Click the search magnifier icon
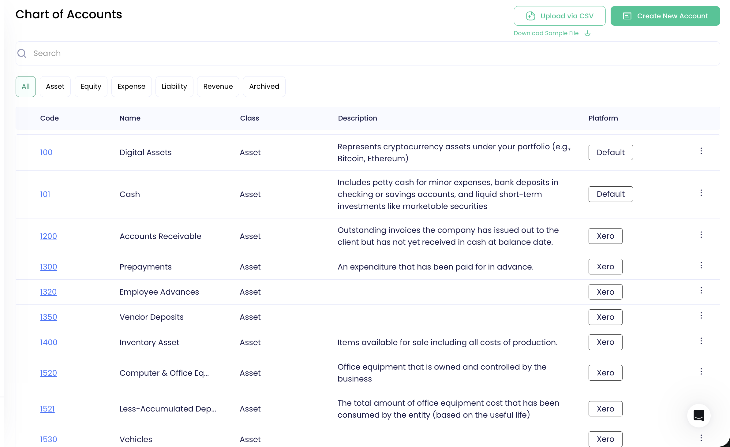 tap(22, 53)
